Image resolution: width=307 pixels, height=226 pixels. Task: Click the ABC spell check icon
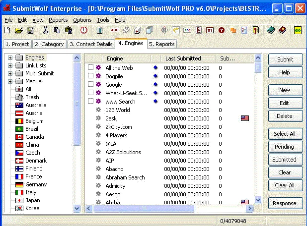(x=115, y=31)
